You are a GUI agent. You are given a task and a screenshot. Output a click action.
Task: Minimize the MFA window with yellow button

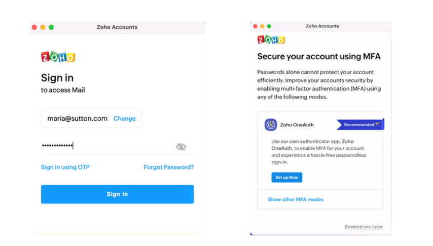click(x=262, y=26)
